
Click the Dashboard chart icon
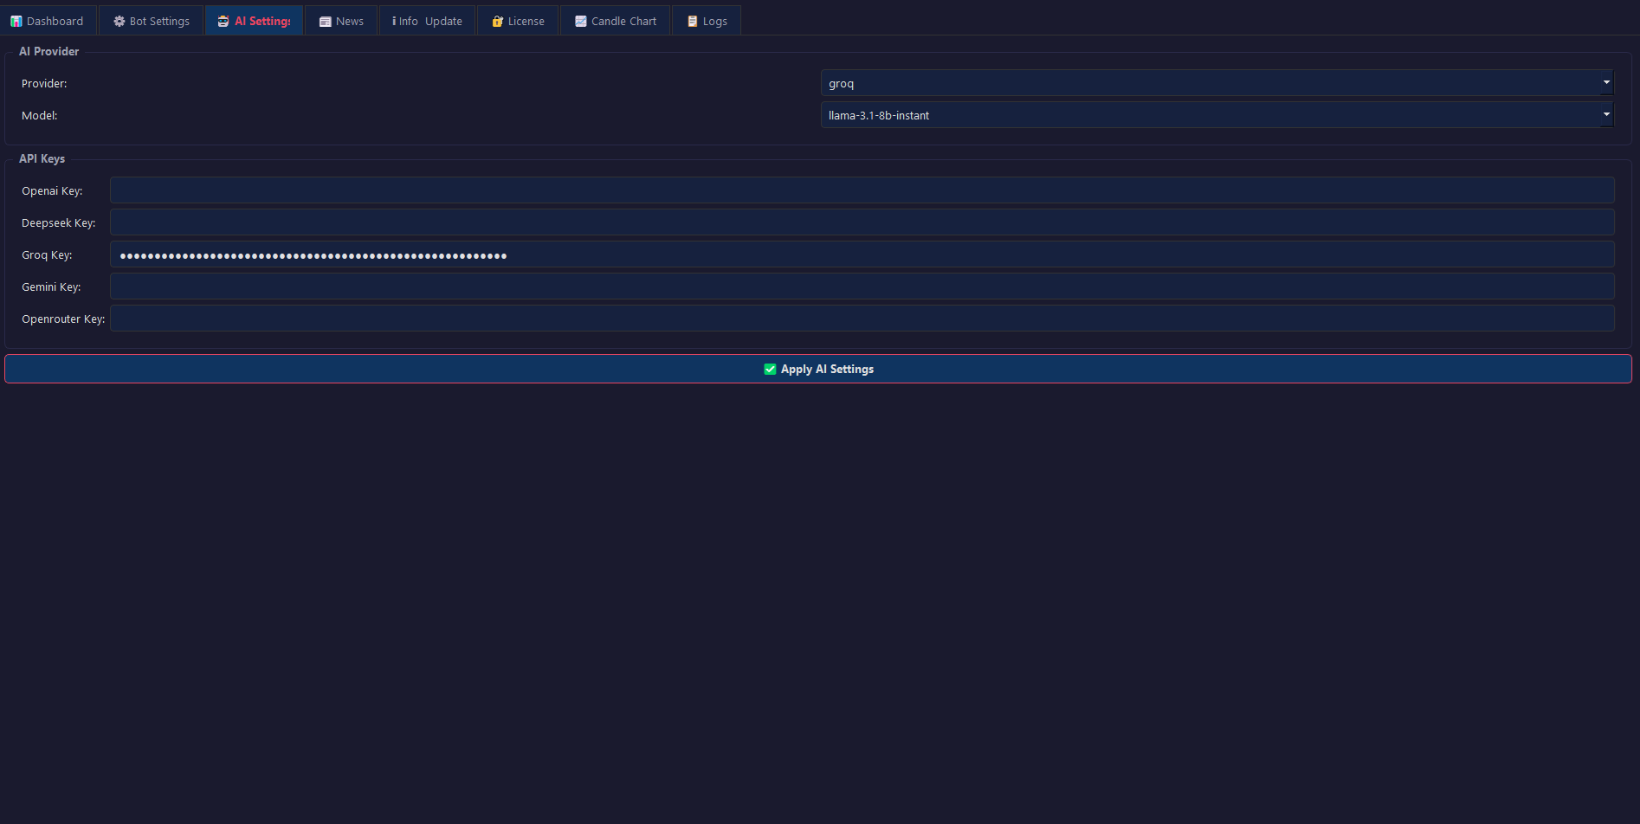(x=16, y=20)
